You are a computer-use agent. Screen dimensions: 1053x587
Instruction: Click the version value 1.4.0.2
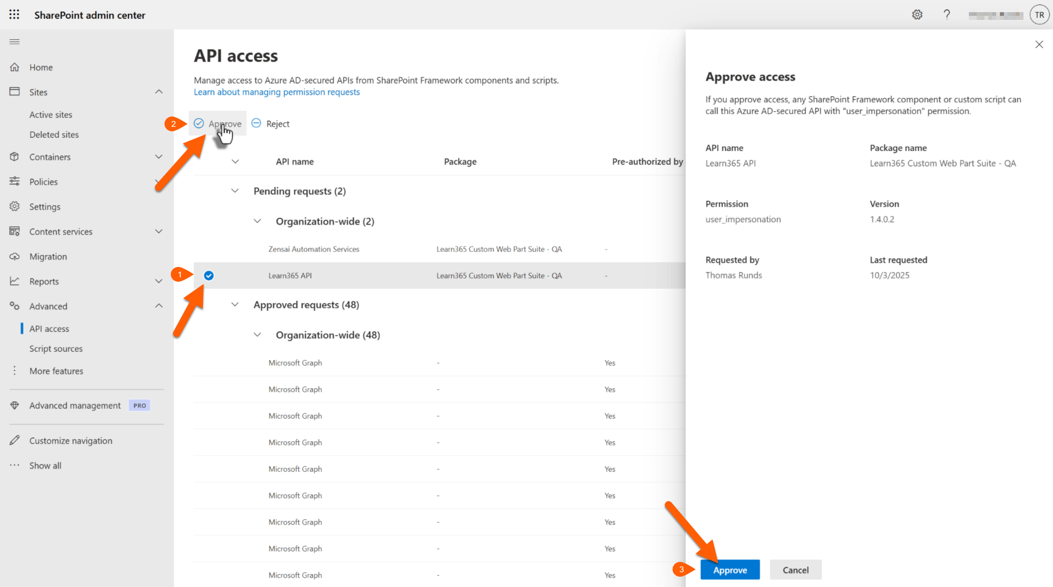[882, 219]
